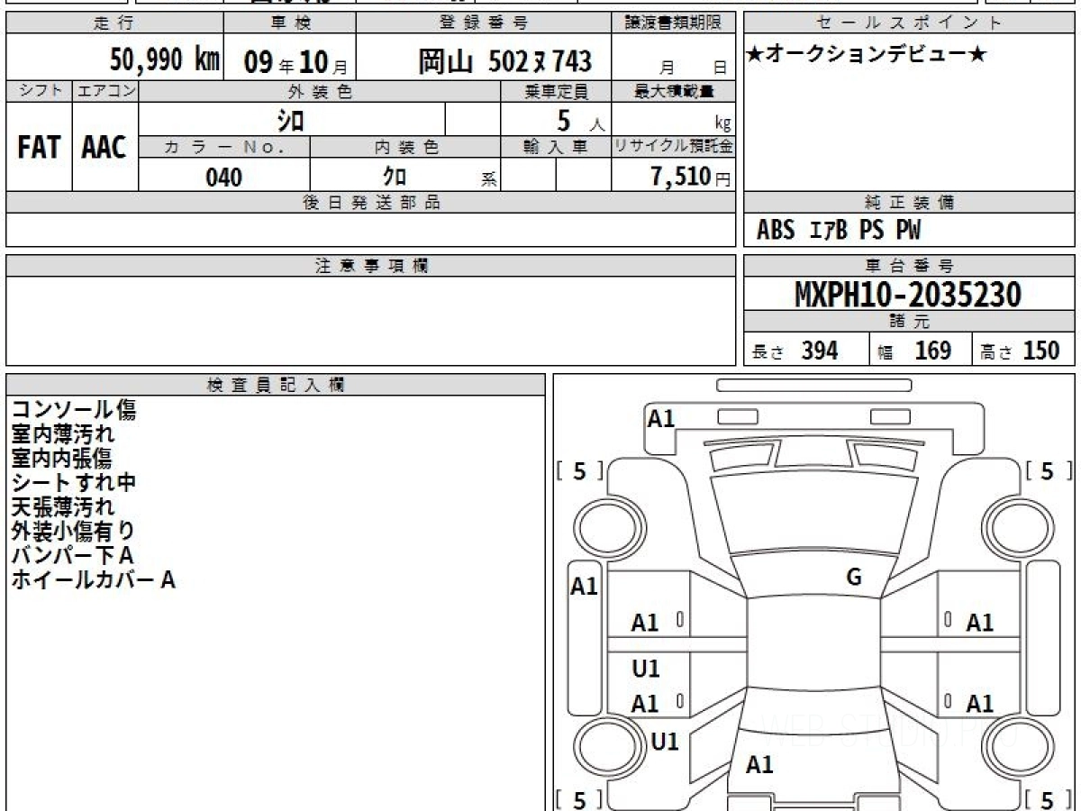Click the U1 mark beside the bottom-left wheel

[665, 742]
